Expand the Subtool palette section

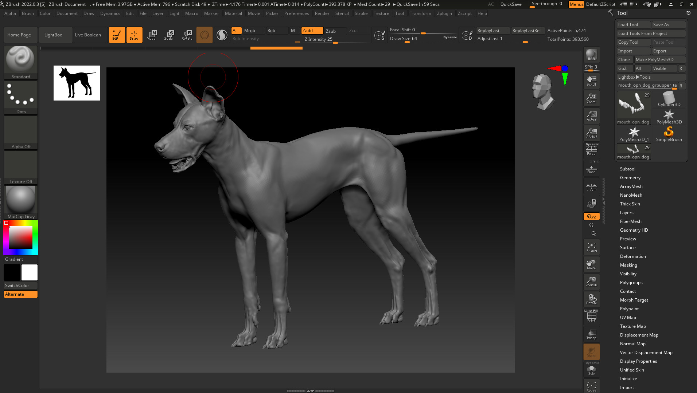[x=627, y=169]
